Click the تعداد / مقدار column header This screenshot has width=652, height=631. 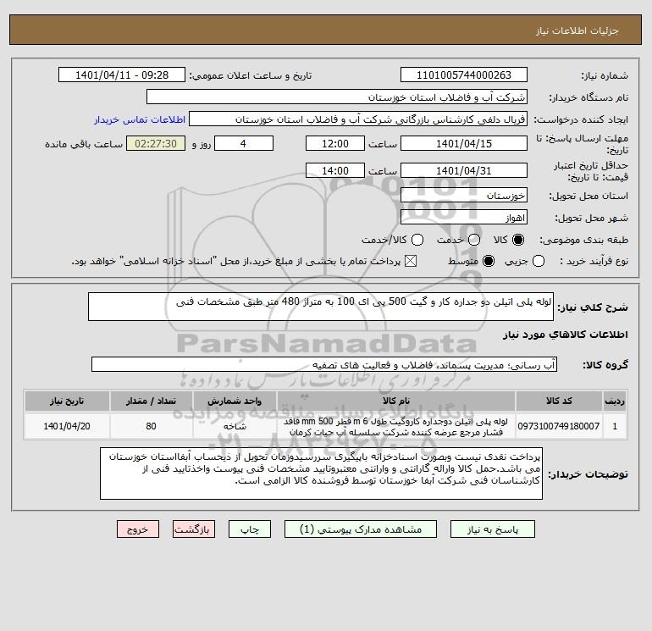point(151,401)
